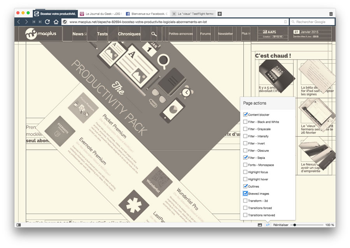Viewport: 350px width, 248px height.
Task: Click the rewind navigation icon
Action: 34,22
